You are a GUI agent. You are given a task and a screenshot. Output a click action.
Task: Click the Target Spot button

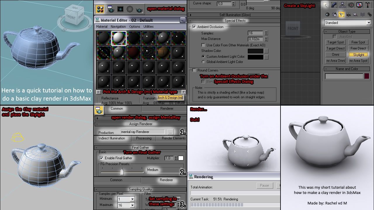coord(335,42)
